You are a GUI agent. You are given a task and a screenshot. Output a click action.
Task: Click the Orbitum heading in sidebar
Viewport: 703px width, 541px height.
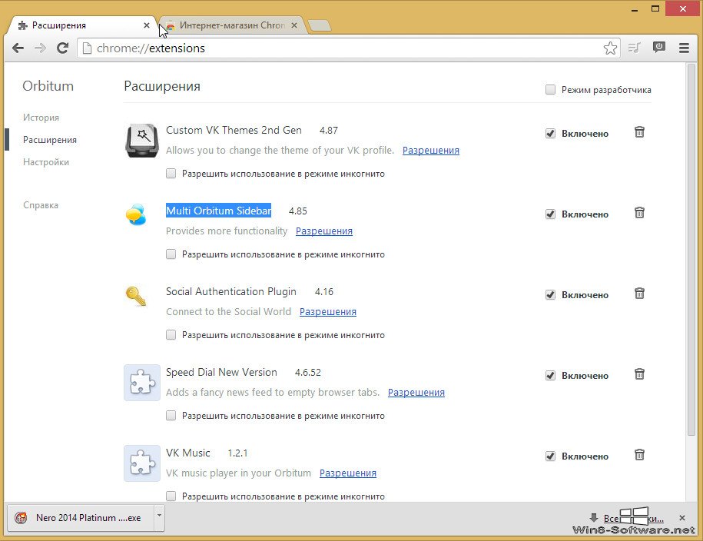point(48,86)
